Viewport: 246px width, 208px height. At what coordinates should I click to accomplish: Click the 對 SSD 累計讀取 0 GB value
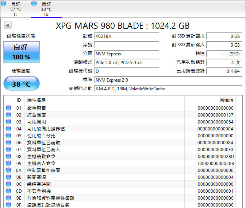click(224, 36)
